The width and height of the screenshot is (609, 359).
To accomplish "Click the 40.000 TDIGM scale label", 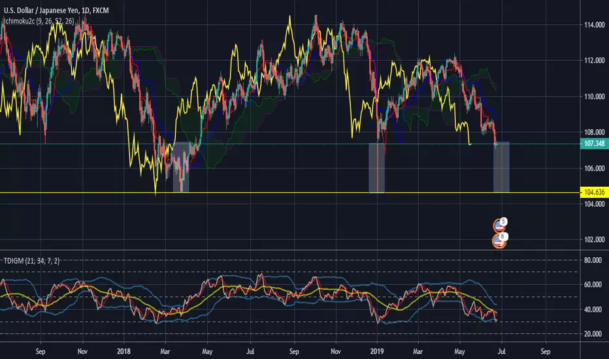I will (x=593, y=309).
